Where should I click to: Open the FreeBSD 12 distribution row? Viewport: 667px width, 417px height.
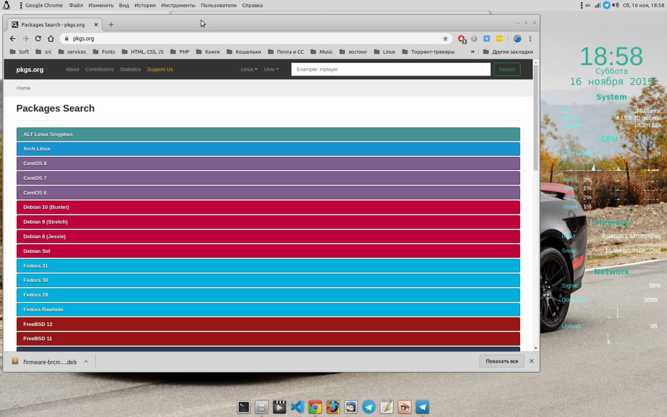[268, 324]
